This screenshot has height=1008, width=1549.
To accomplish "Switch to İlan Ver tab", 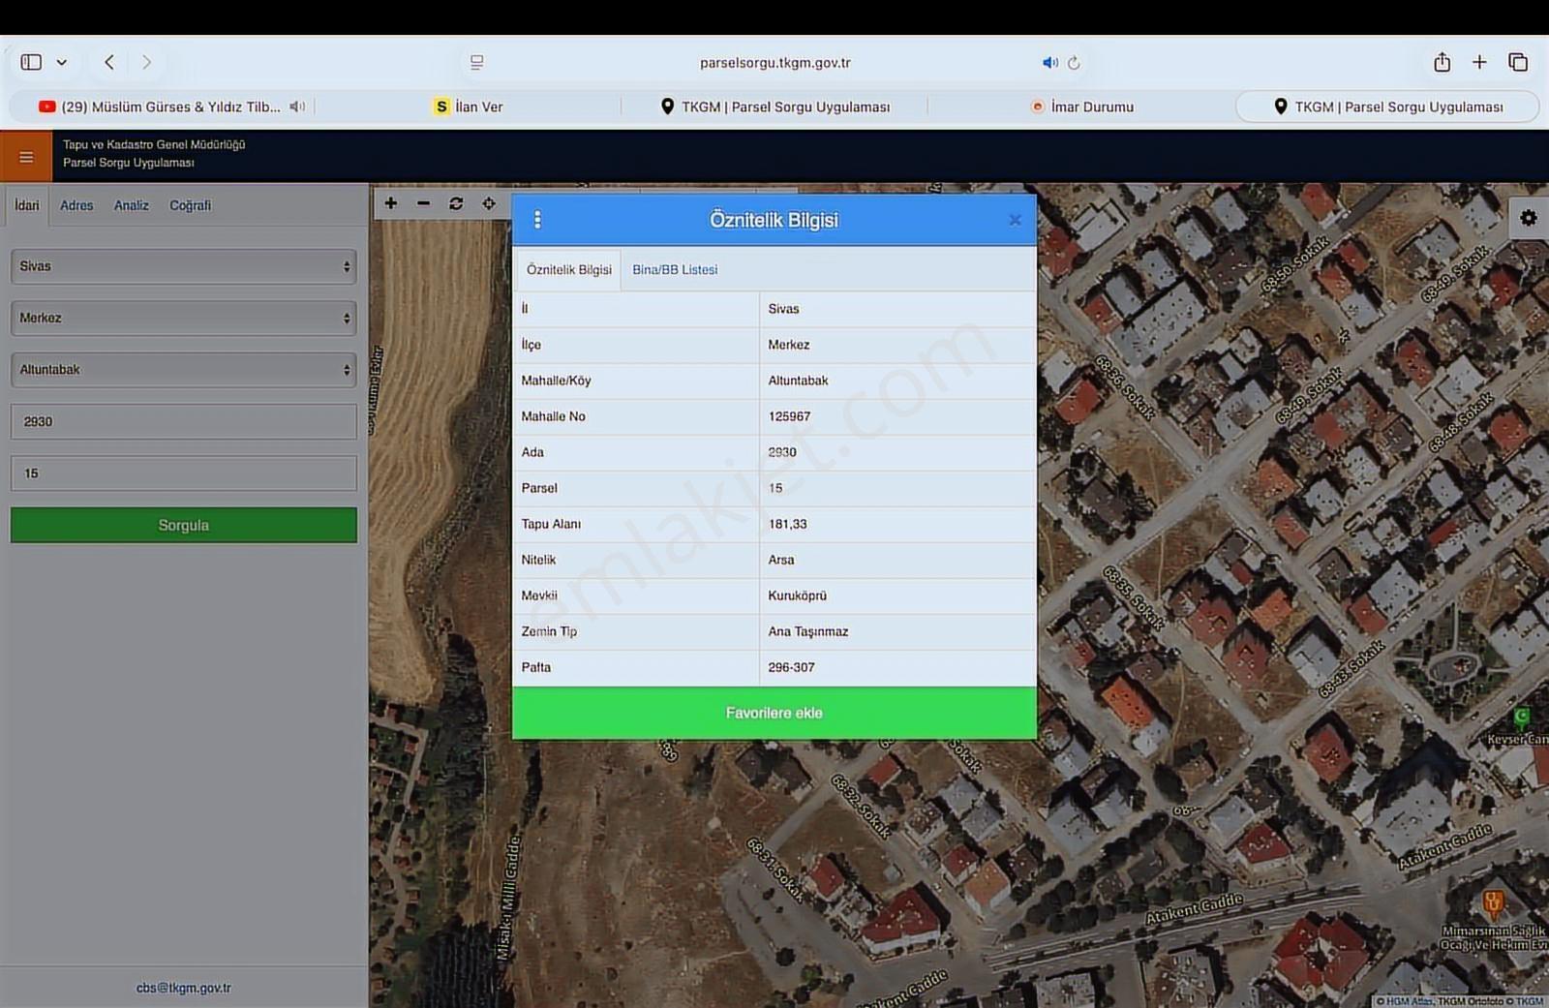I will coord(470,107).
